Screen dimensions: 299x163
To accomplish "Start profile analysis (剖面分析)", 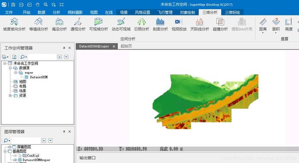I will click(x=160, y=24).
